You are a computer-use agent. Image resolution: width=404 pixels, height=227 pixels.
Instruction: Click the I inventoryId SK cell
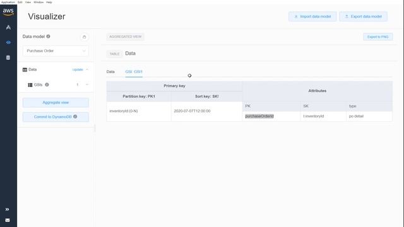[x=323, y=116]
